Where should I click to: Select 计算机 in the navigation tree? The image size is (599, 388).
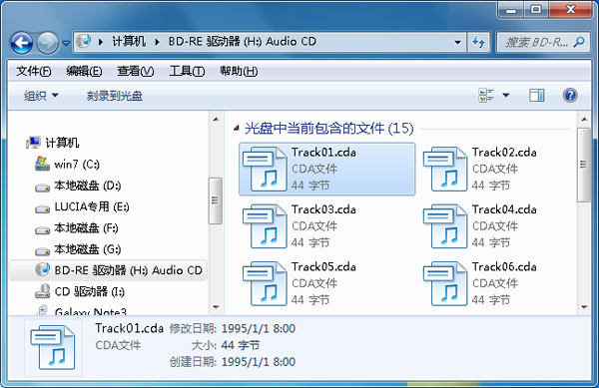pos(62,143)
